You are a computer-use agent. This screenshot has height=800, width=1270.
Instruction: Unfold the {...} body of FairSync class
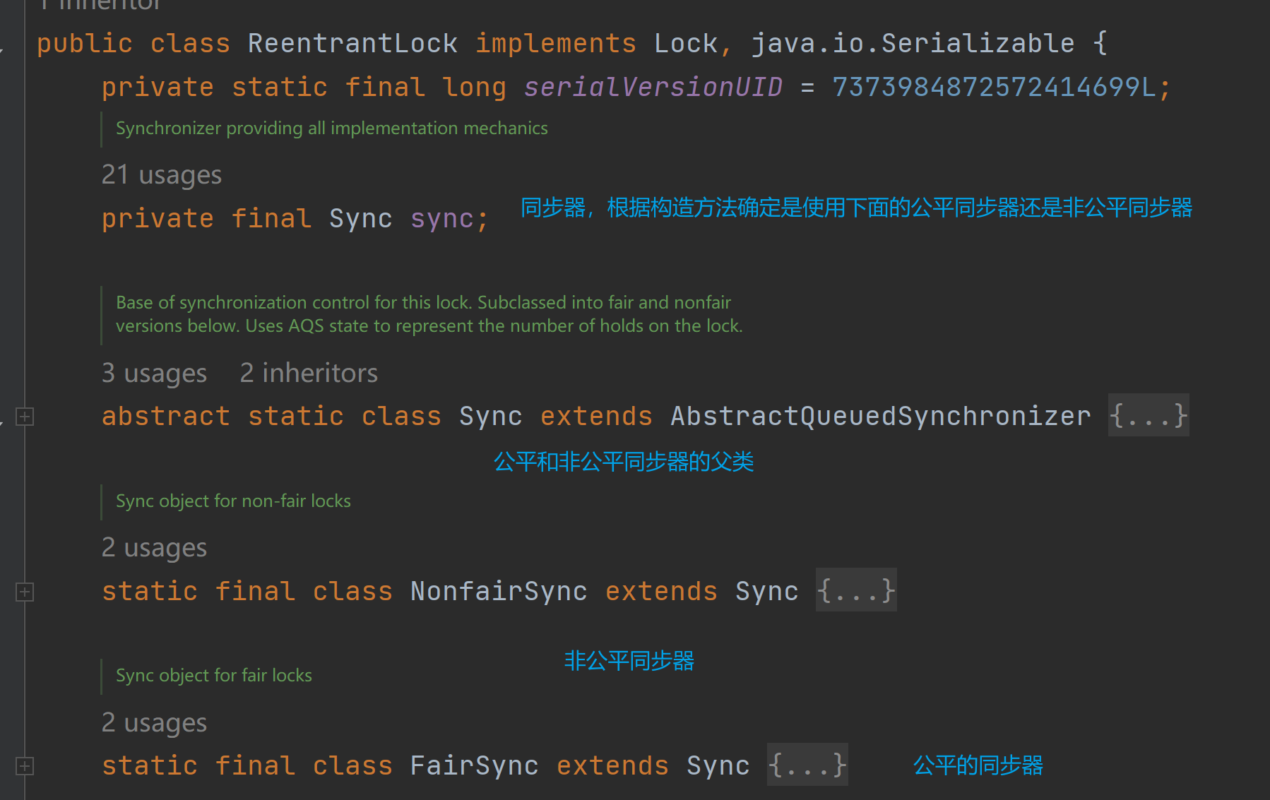tap(807, 765)
